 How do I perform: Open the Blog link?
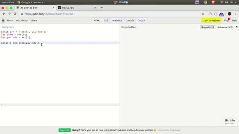point(226,20)
